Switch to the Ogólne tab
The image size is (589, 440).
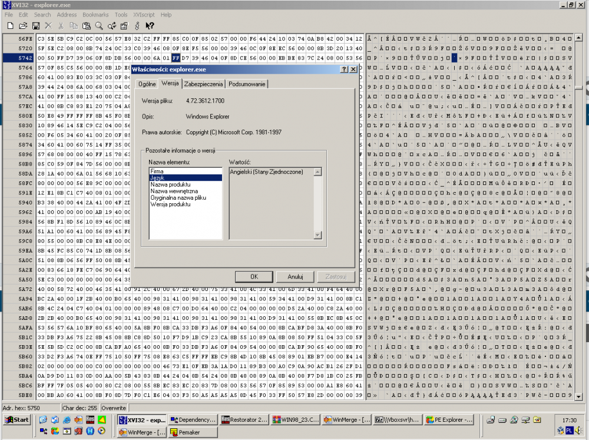pyautogui.click(x=147, y=84)
